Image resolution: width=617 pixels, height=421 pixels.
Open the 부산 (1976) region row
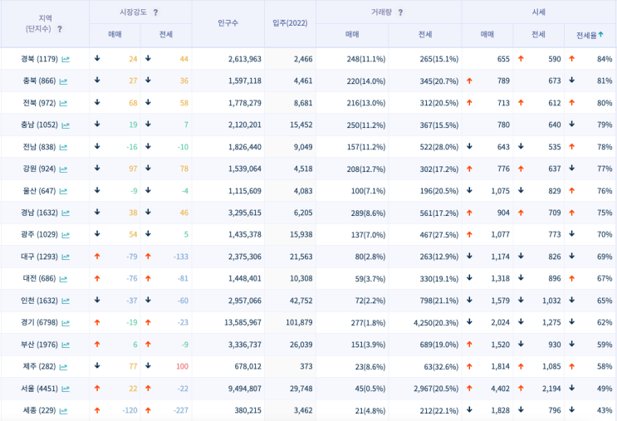(39, 345)
